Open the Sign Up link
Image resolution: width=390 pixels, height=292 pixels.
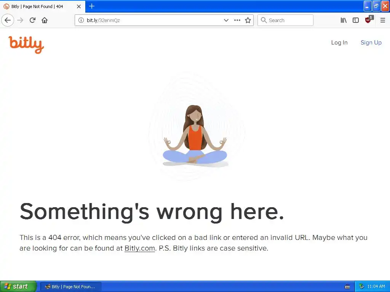coord(371,43)
